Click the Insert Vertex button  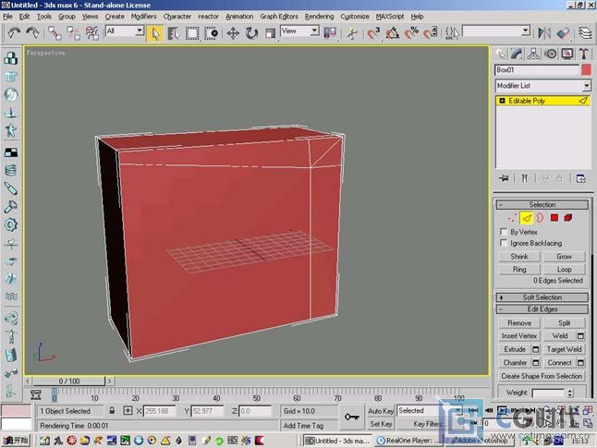[519, 336]
